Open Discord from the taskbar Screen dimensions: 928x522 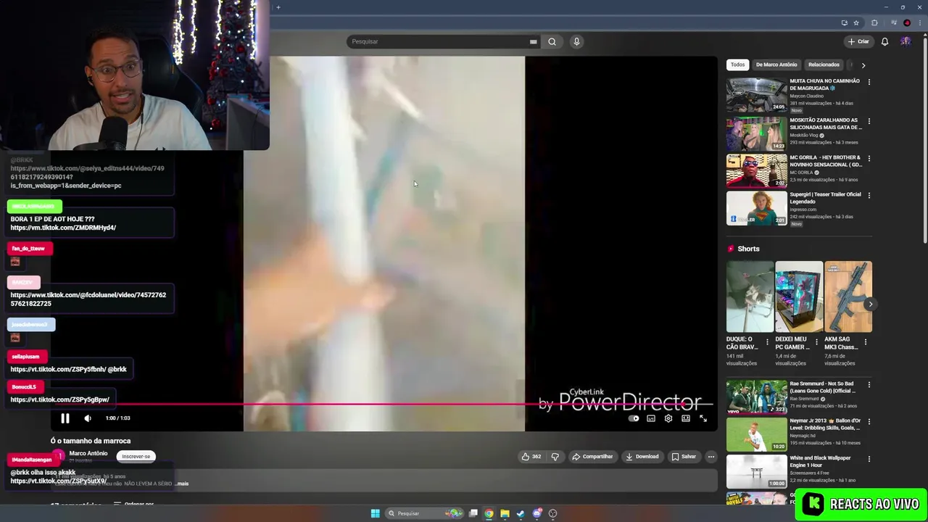[x=536, y=513]
